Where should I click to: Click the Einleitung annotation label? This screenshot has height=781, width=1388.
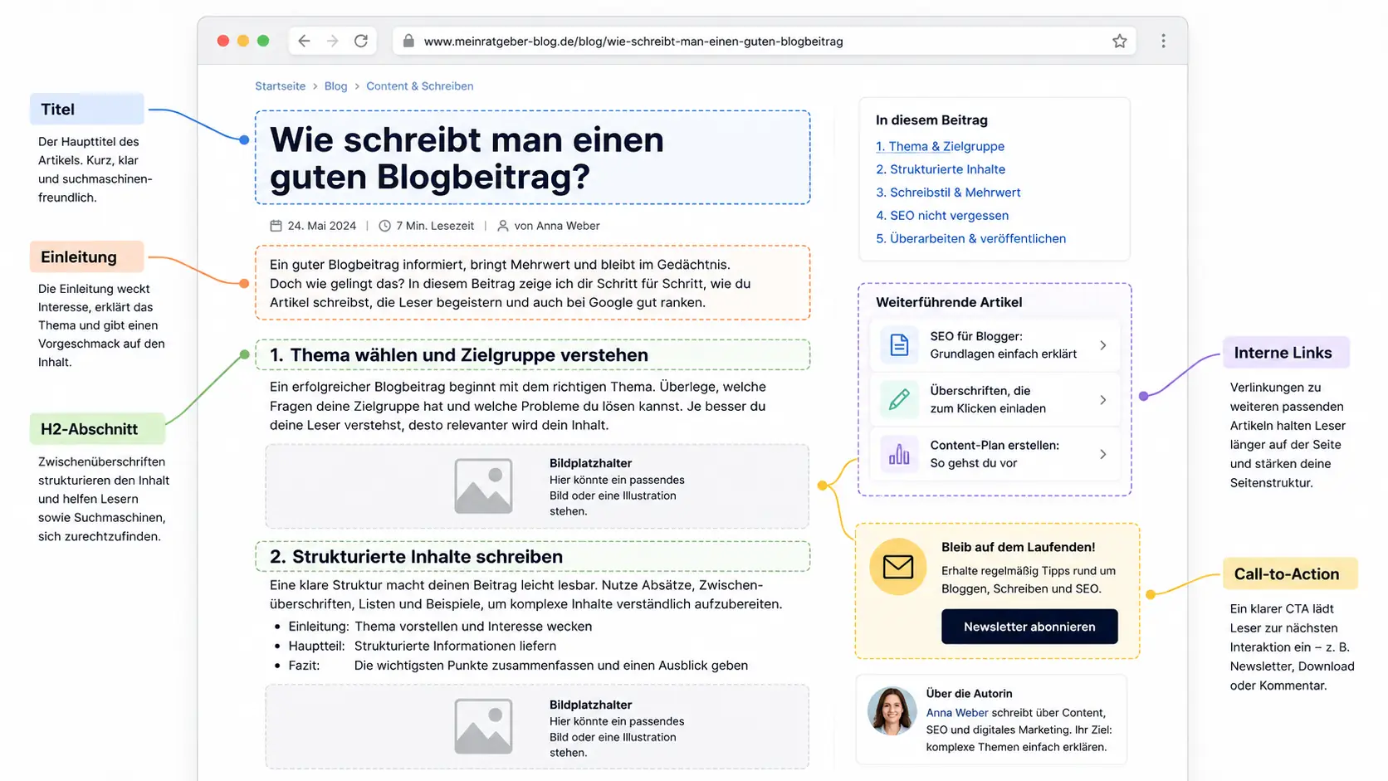tap(86, 257)
